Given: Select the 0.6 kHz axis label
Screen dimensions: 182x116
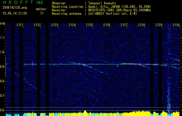Looking at the screenshot, I should click(3, 110).
